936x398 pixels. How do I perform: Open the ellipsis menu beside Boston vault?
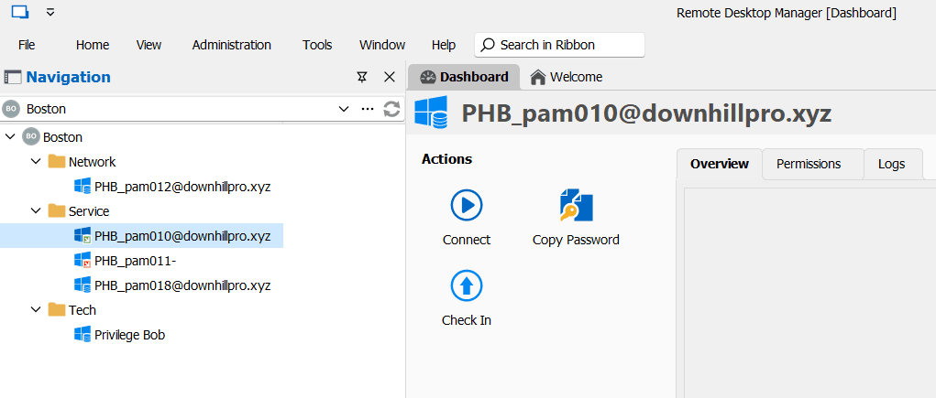point(368,109)
